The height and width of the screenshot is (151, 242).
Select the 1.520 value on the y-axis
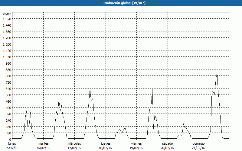coord(7,19)
